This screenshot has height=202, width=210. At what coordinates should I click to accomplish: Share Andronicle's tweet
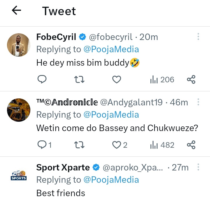tap(191, 145)
